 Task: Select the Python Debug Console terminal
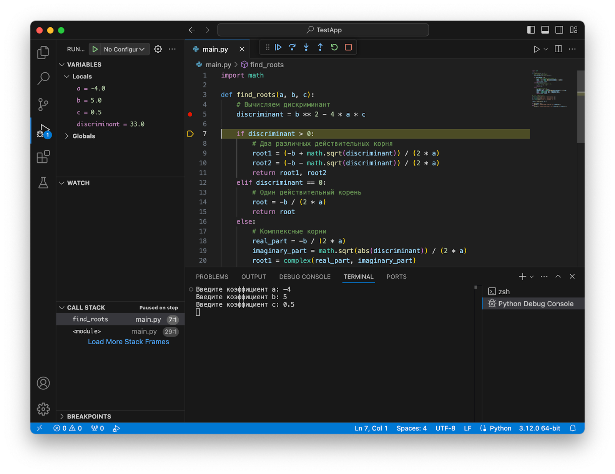tap(533, 304)
